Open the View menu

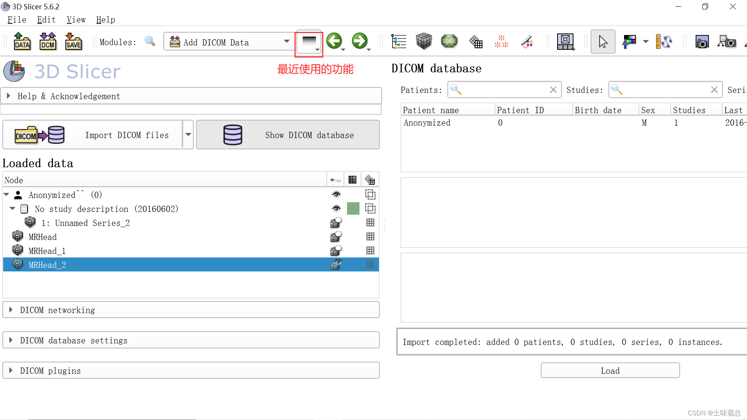point(76,20)
